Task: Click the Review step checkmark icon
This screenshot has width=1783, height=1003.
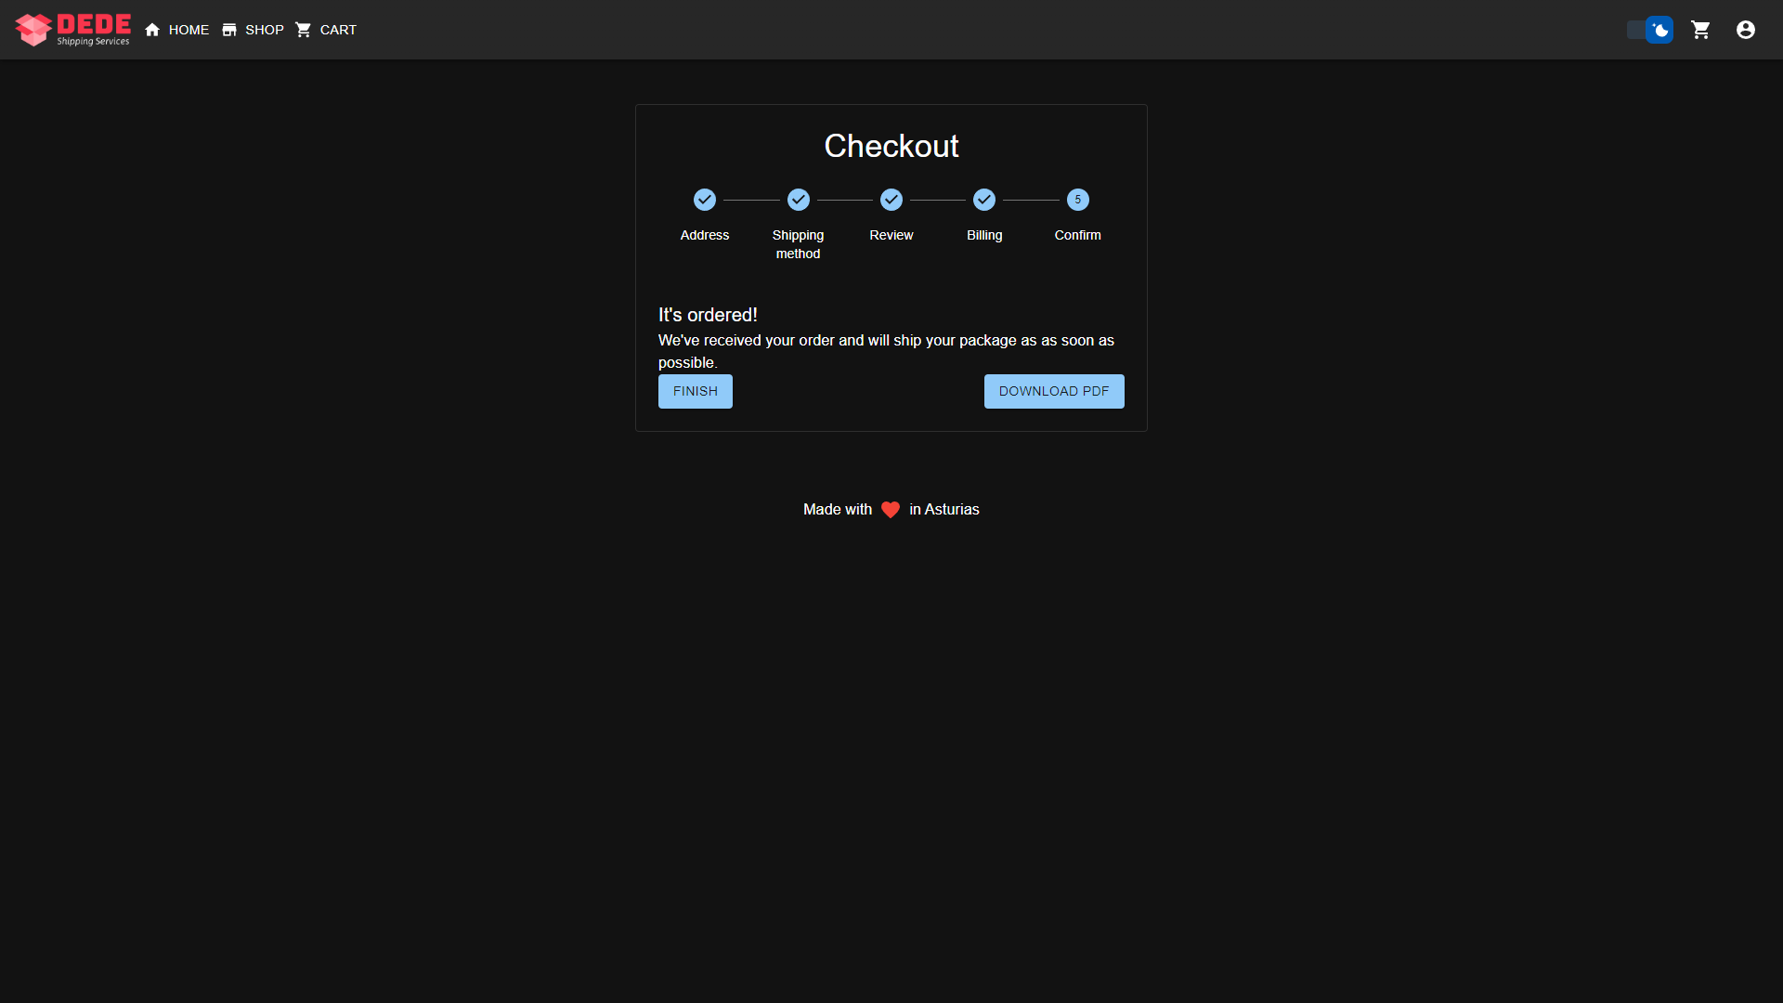Action: click(x=891, y=200)
